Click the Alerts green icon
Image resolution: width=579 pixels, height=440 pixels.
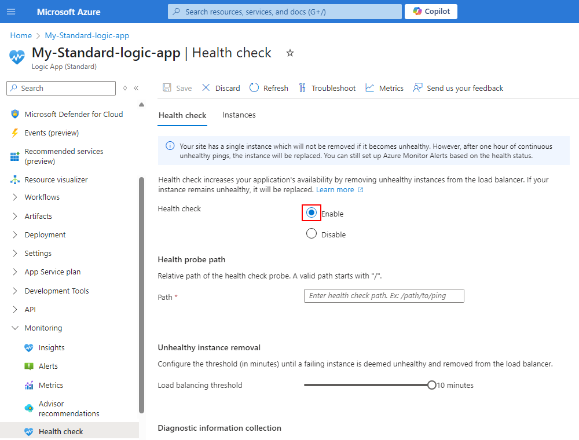[29, 366]
